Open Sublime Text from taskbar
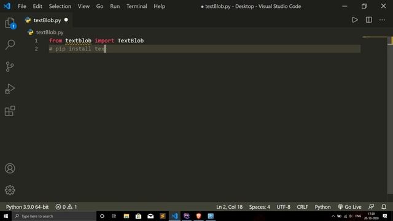 click(162, 216)
